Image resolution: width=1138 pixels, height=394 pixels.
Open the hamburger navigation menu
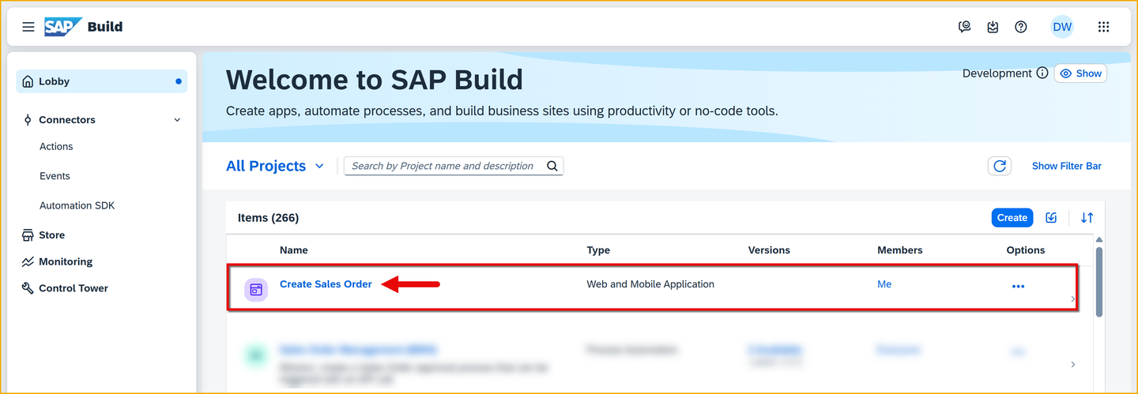pyautogui.click(x=28, y=27)
